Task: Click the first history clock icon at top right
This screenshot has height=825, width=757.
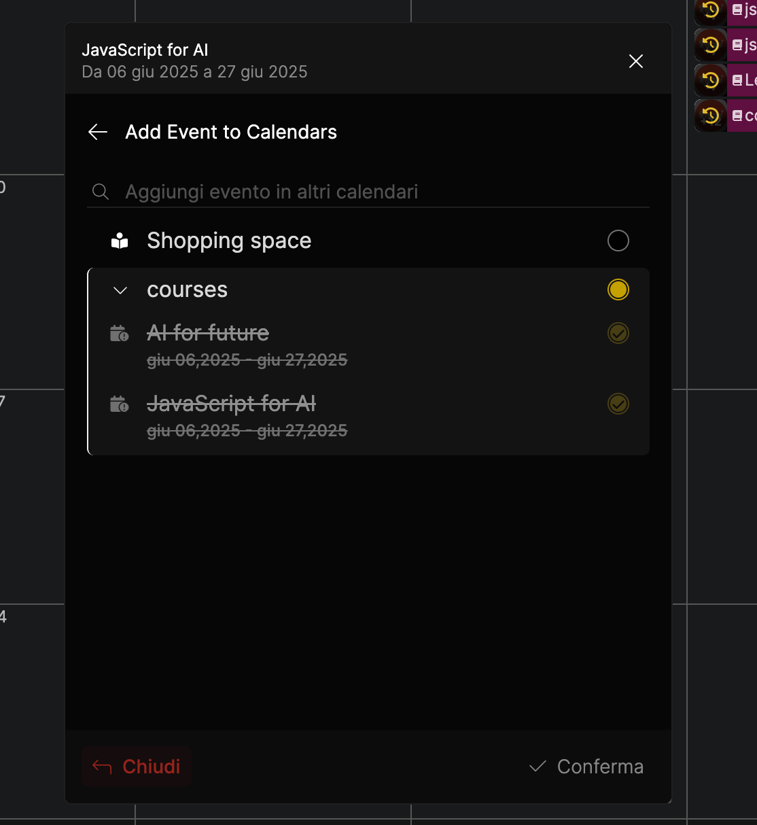Action: click(711, 11)
